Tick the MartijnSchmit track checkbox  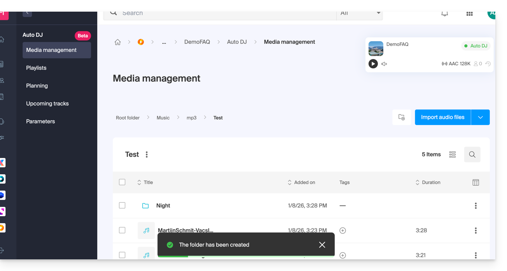[x=122, y=230]
